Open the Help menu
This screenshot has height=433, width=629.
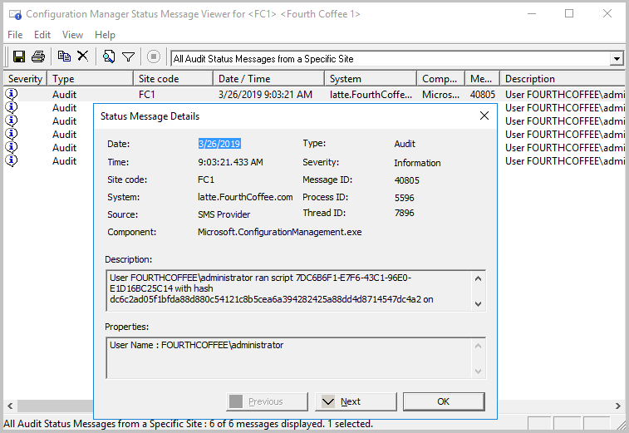[105, 35]
